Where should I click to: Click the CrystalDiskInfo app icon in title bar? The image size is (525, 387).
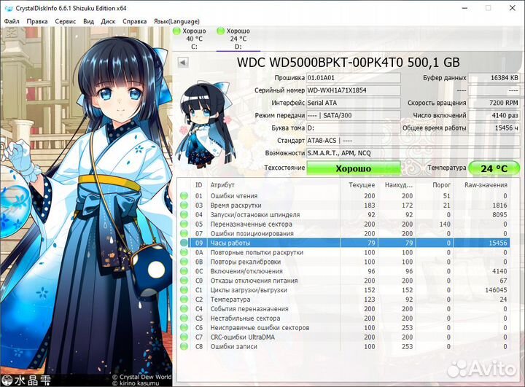(8, 8)
